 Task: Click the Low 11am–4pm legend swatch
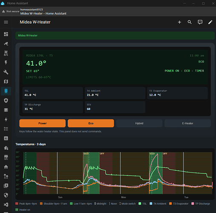coord(71,204)
